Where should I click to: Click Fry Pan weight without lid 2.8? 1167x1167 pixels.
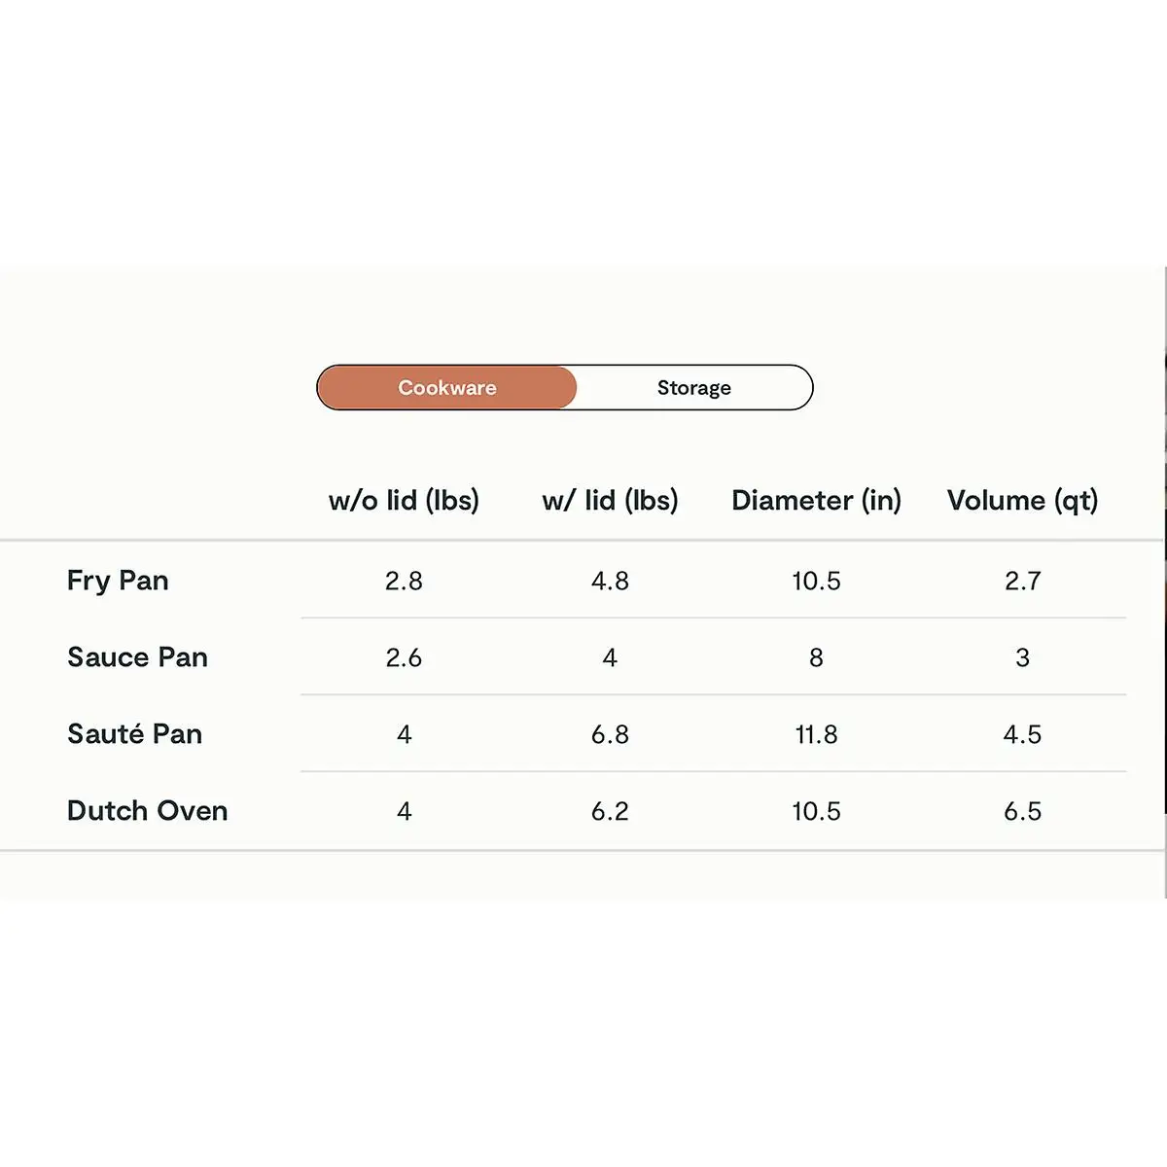[404, 582]
